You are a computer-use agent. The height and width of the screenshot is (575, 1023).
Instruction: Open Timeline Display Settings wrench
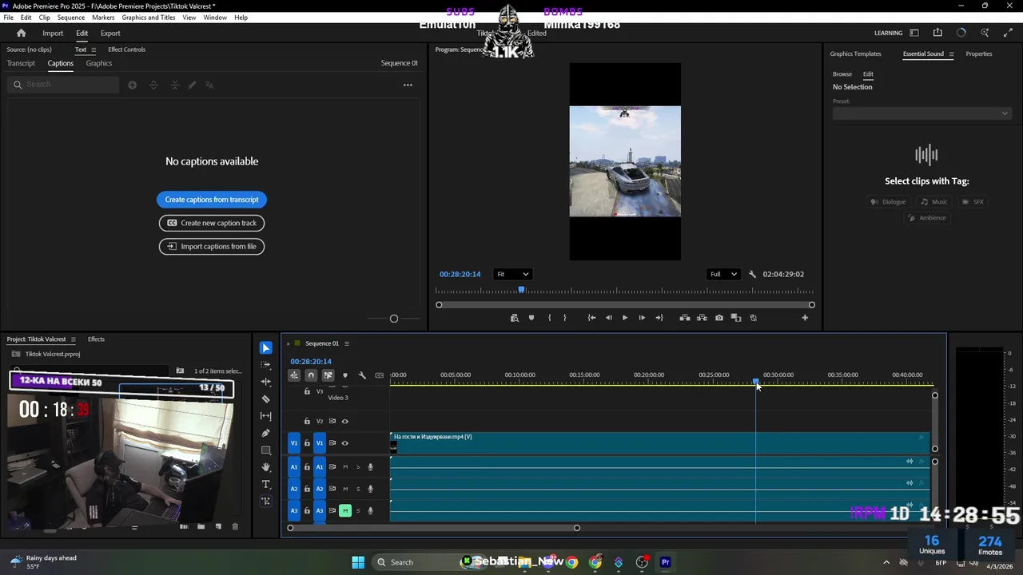362,375
